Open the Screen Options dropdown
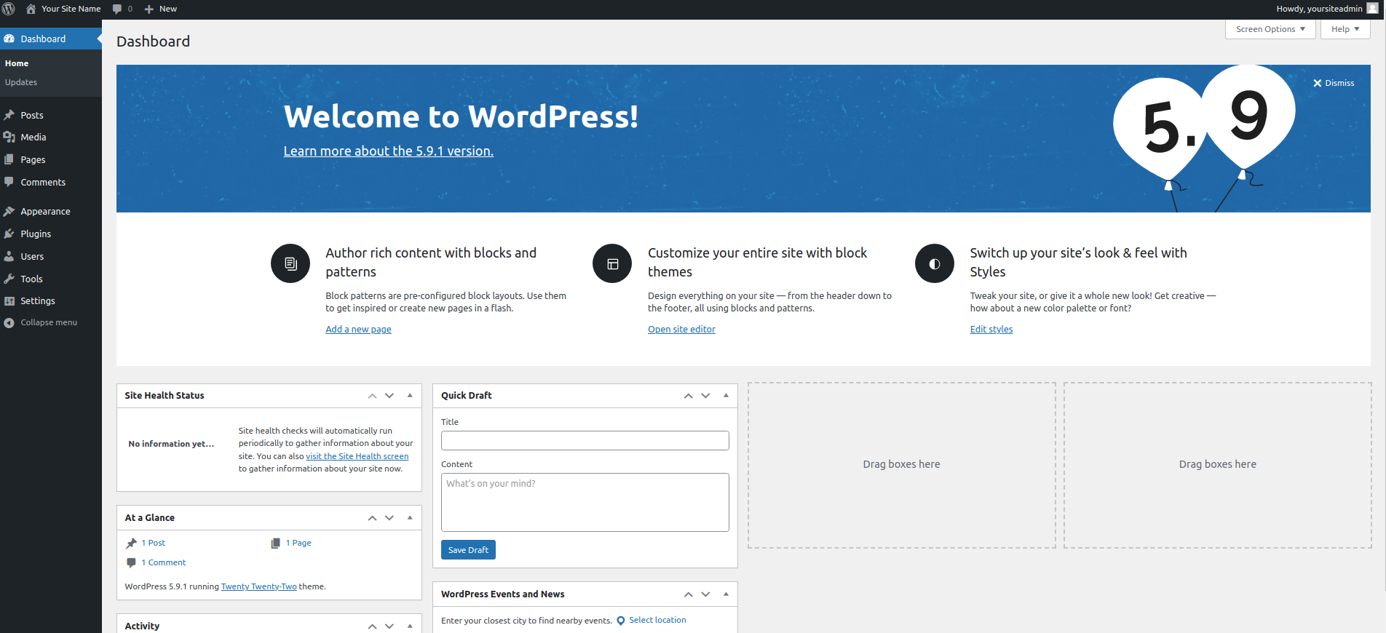 (1270, 29)
